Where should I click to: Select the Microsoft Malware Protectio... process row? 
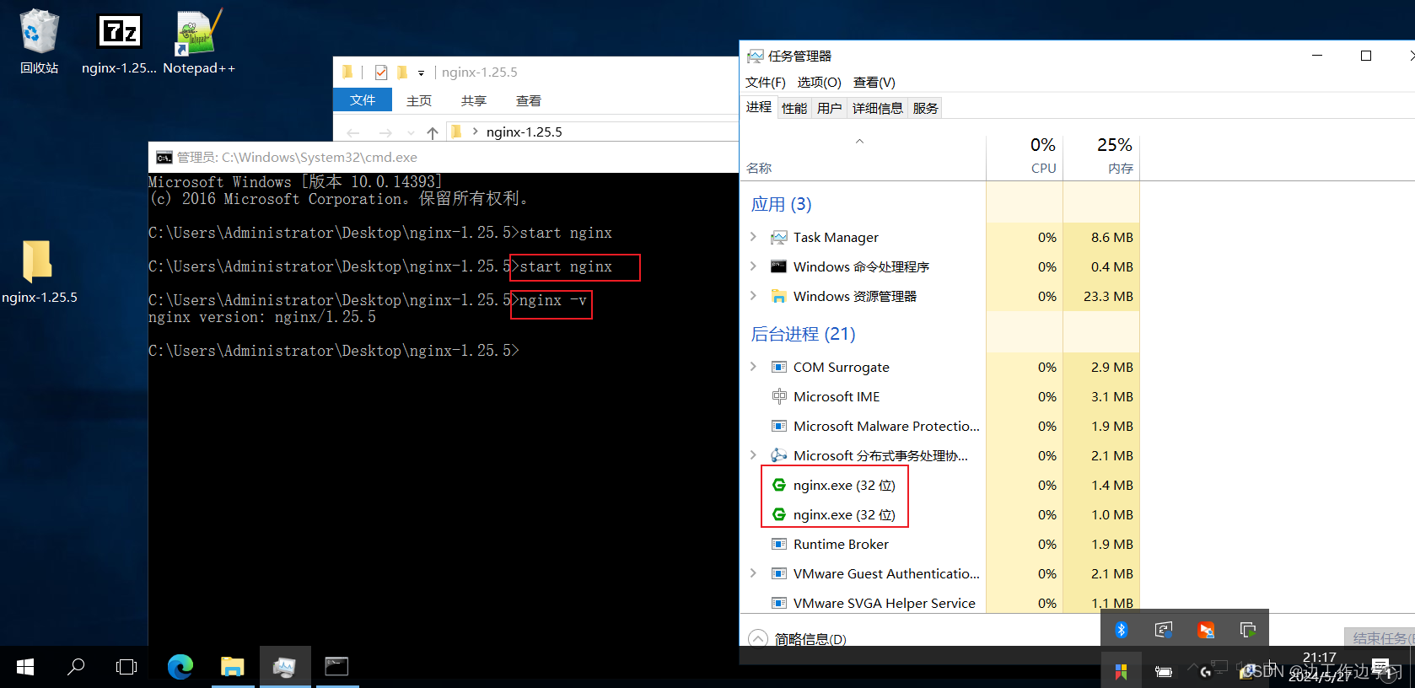(940, 427)
